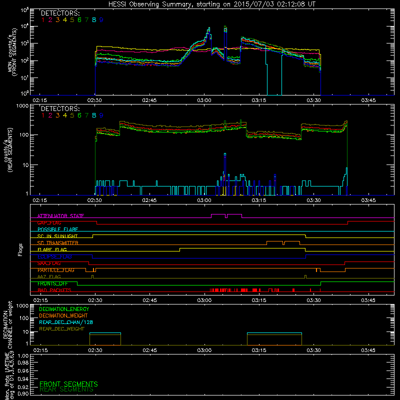Click green detector number 6 in rear segments legend
This screenshot has width=400, height=400.
[x=79, y=115]
